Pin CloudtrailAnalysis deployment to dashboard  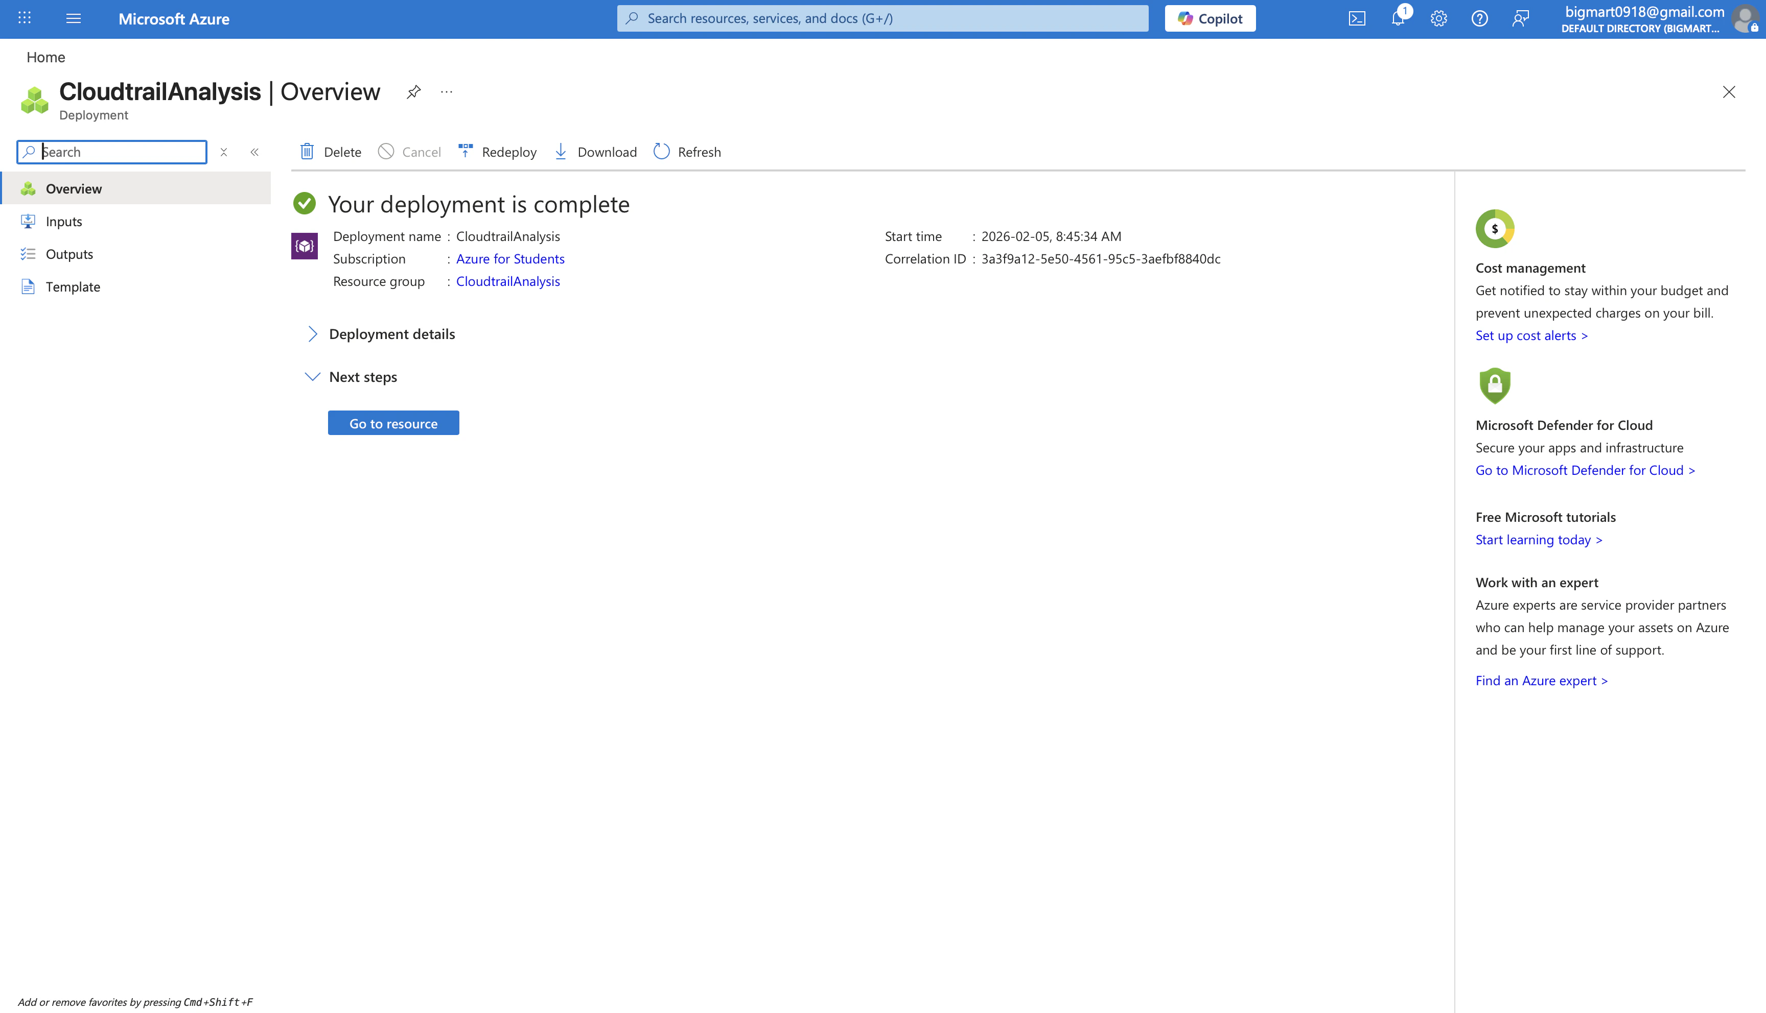click(x=413, y=92)
